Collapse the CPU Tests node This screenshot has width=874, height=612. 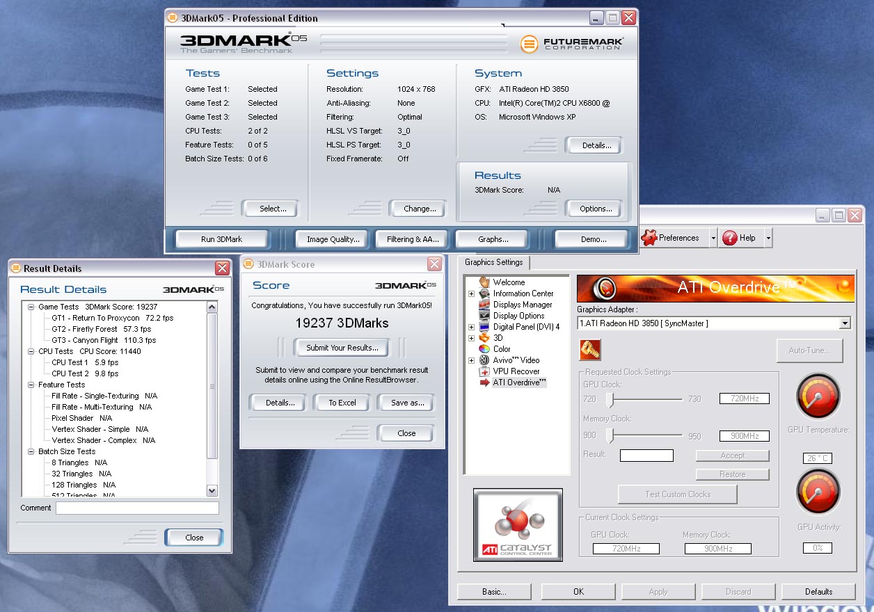pyautogui.click(x=31, y=351)
